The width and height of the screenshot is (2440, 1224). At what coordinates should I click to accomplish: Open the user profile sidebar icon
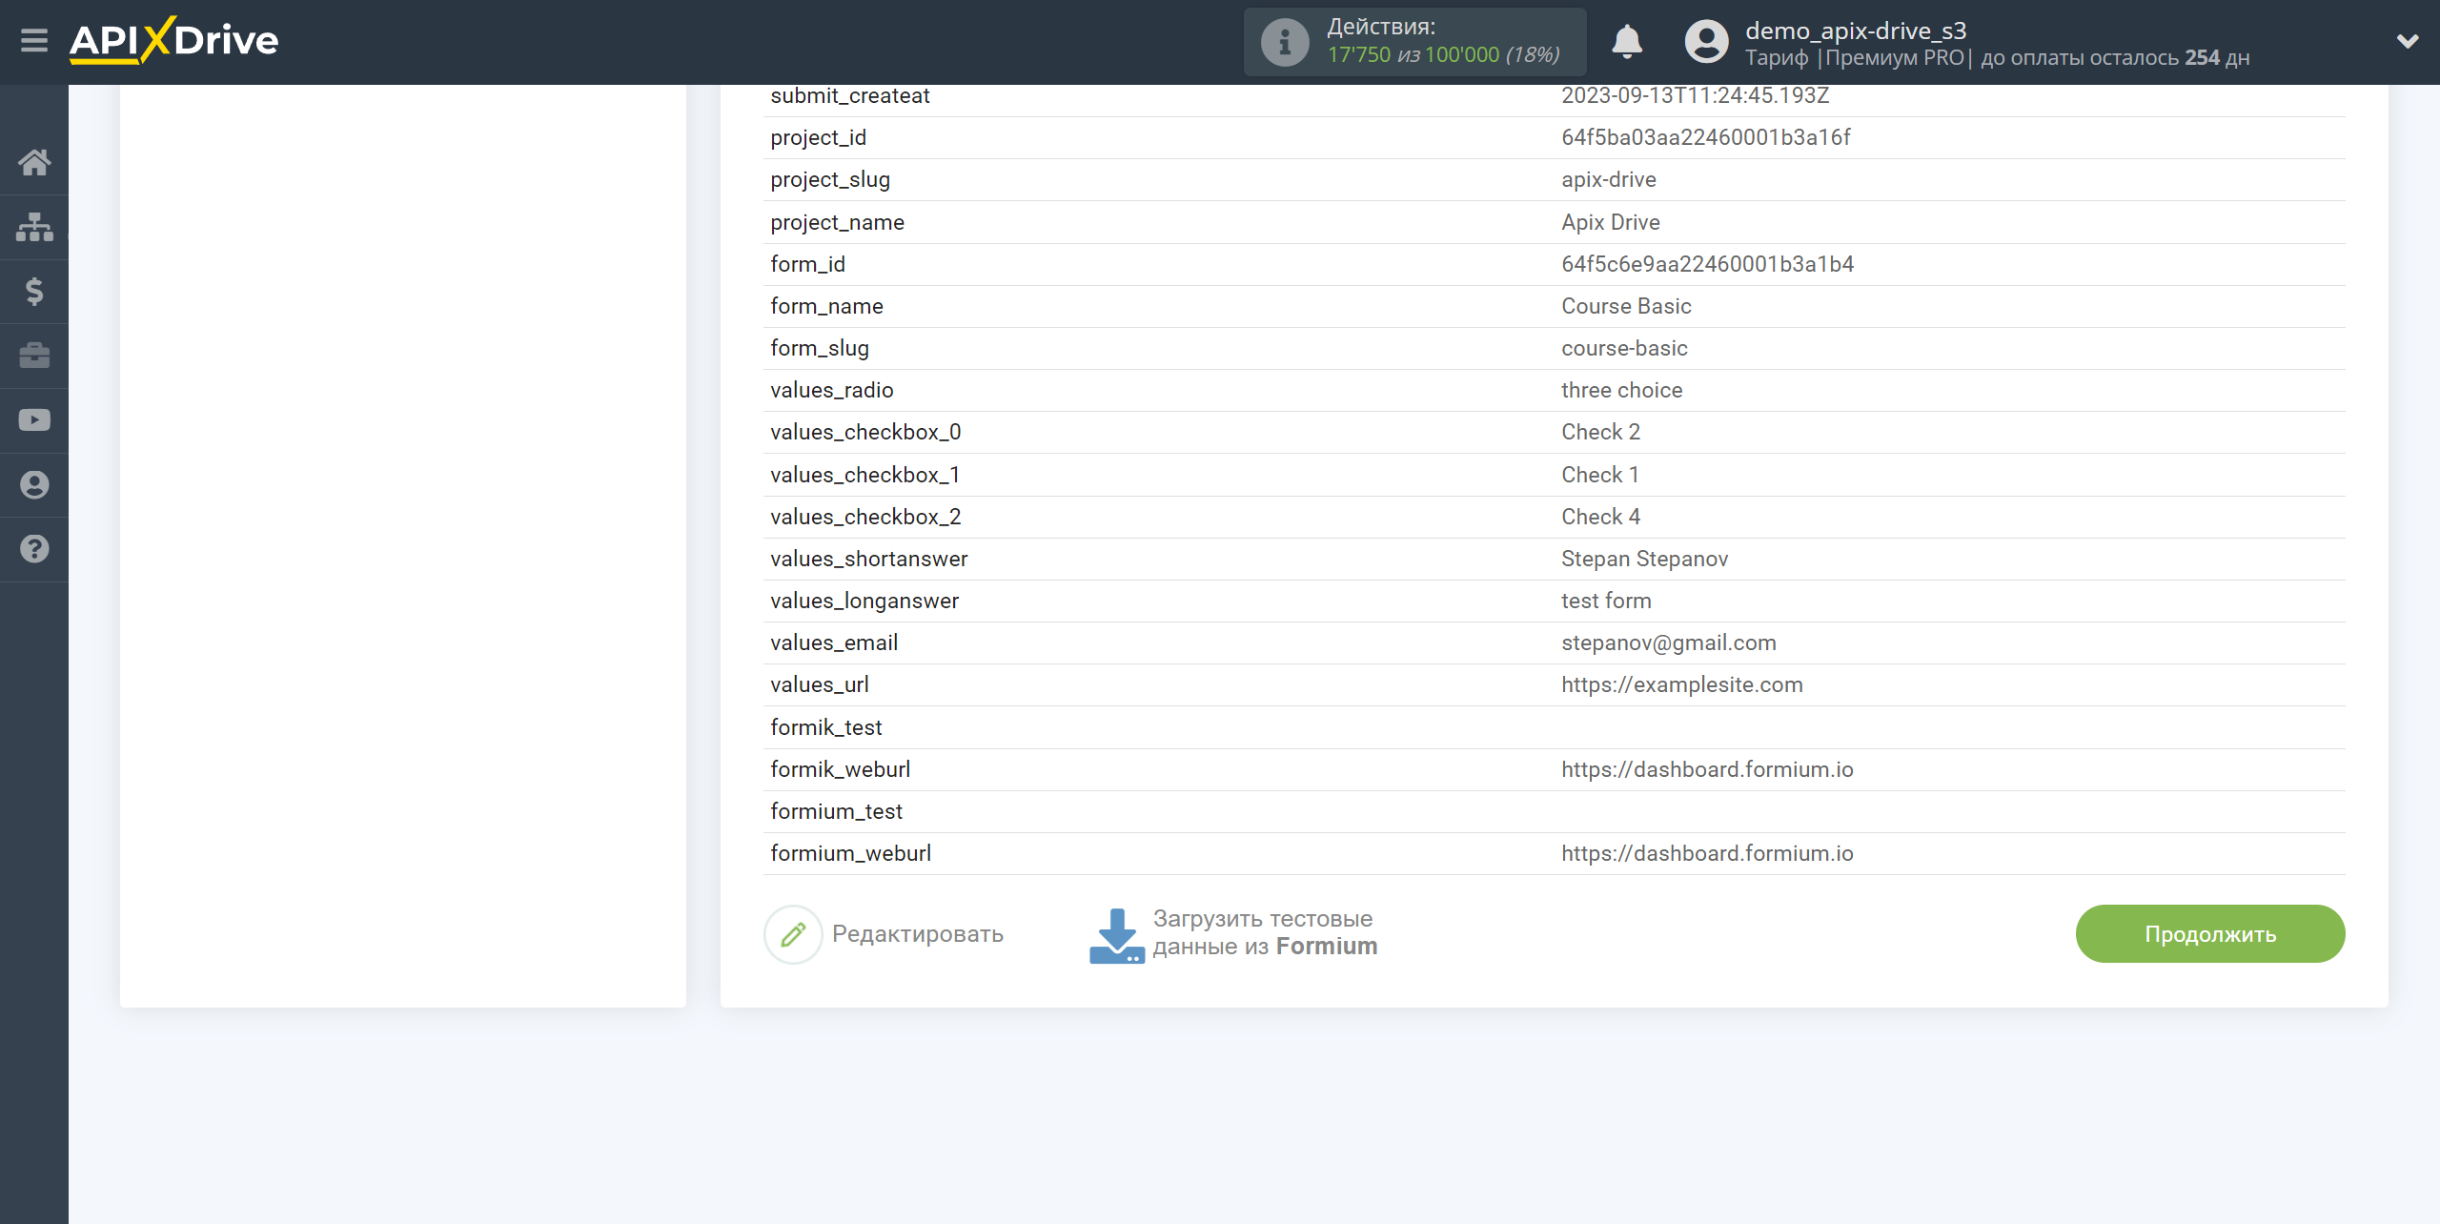(34, 485)
